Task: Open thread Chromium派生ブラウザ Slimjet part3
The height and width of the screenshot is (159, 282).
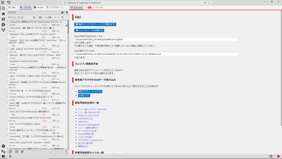Action: pos(37,119)
